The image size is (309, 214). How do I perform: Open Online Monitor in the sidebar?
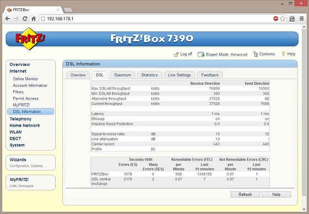point(25,79)
